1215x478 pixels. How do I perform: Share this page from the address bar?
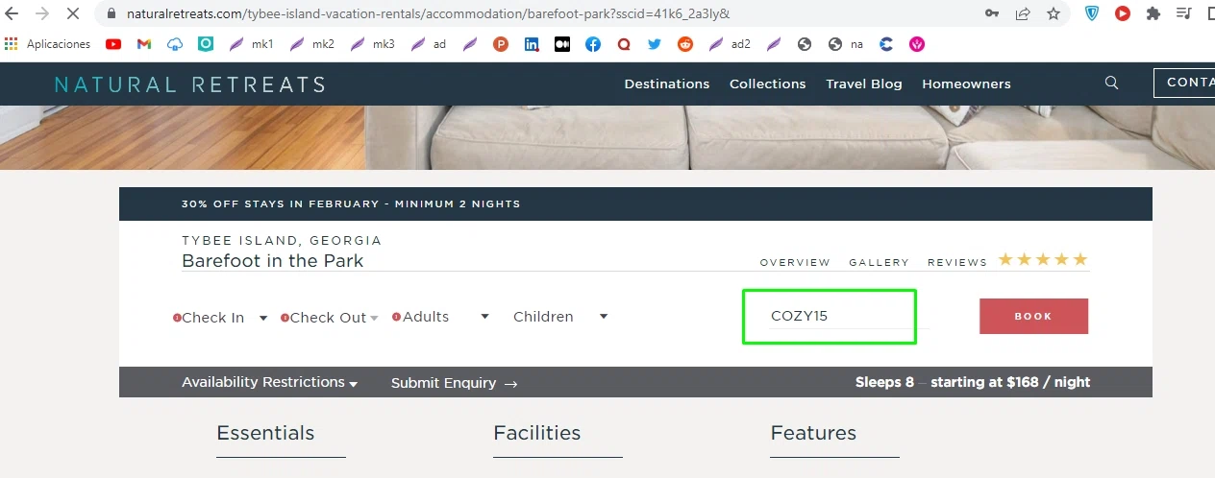[1023, 14]
